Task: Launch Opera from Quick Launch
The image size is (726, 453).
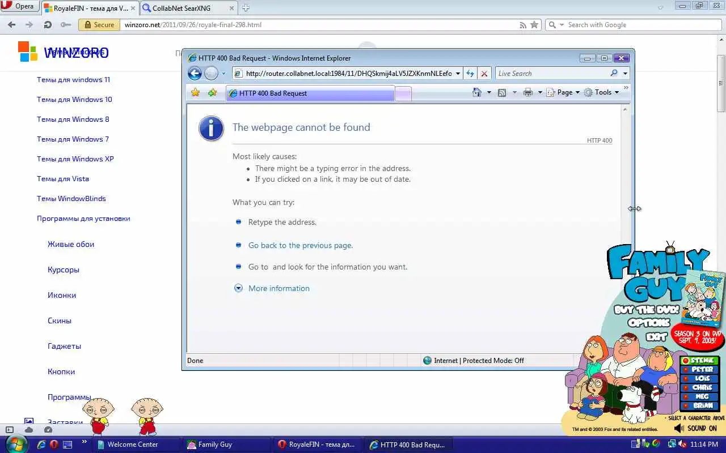Action: pyautogui.click(x=54, y=445)
